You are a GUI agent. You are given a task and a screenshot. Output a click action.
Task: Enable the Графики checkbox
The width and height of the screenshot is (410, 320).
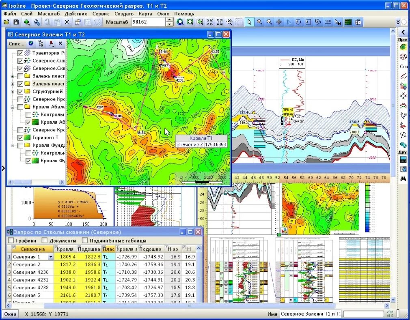pos(11,241)
